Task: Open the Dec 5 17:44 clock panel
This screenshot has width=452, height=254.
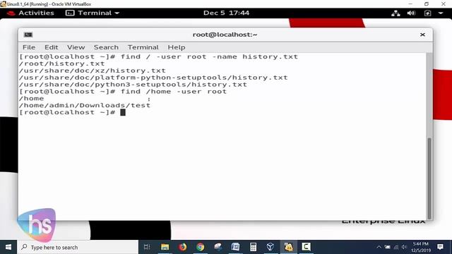Action: 226,13
